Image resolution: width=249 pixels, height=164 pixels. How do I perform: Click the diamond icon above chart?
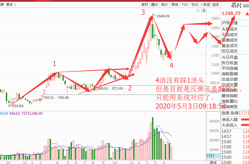[198, 11]
